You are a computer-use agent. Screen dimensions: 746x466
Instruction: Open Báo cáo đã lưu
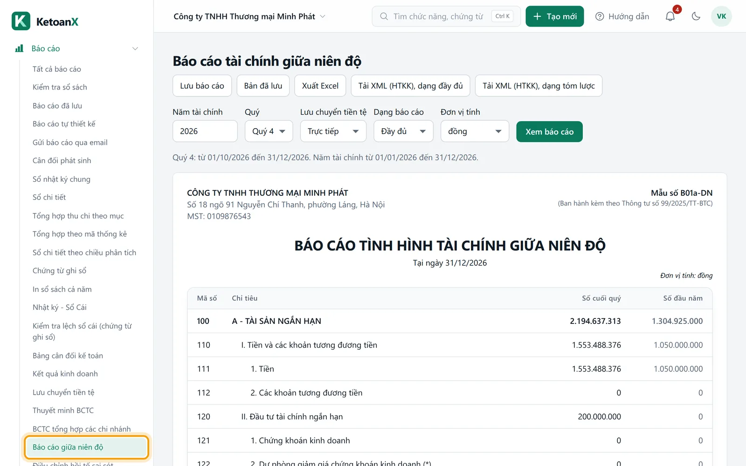tap(57, 106)
